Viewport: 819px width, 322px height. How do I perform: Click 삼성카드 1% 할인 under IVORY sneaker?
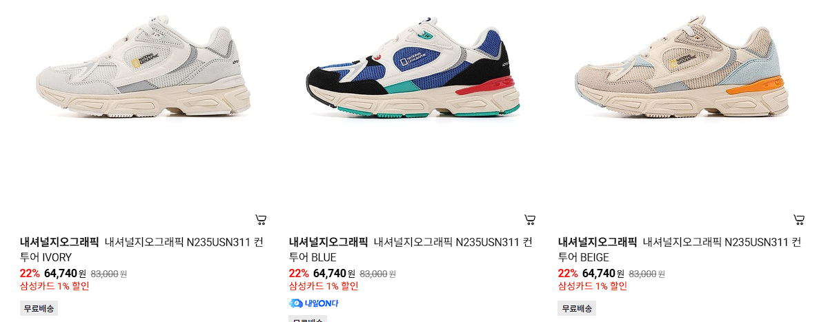pos(55,286)
